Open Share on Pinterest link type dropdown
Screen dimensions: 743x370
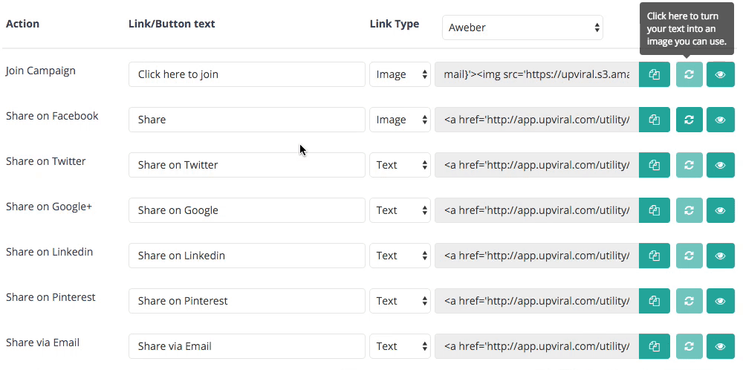[x=400, y=301]
